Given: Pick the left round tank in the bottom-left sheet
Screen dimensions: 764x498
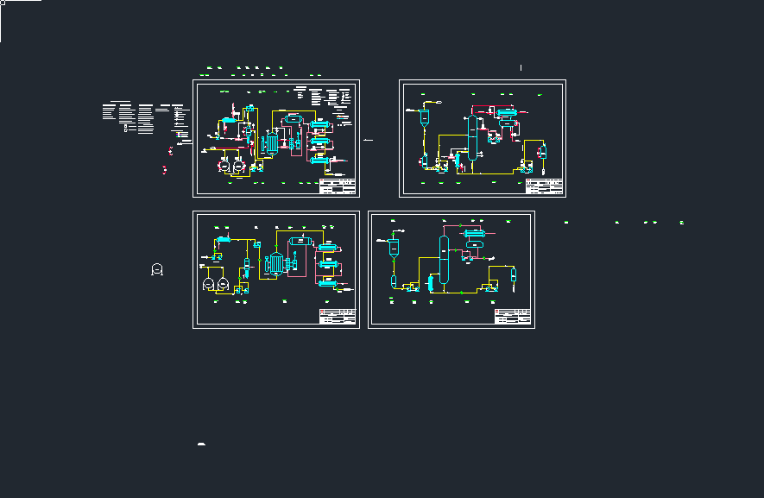Looking at the screenshot, I should click(208, 283).
